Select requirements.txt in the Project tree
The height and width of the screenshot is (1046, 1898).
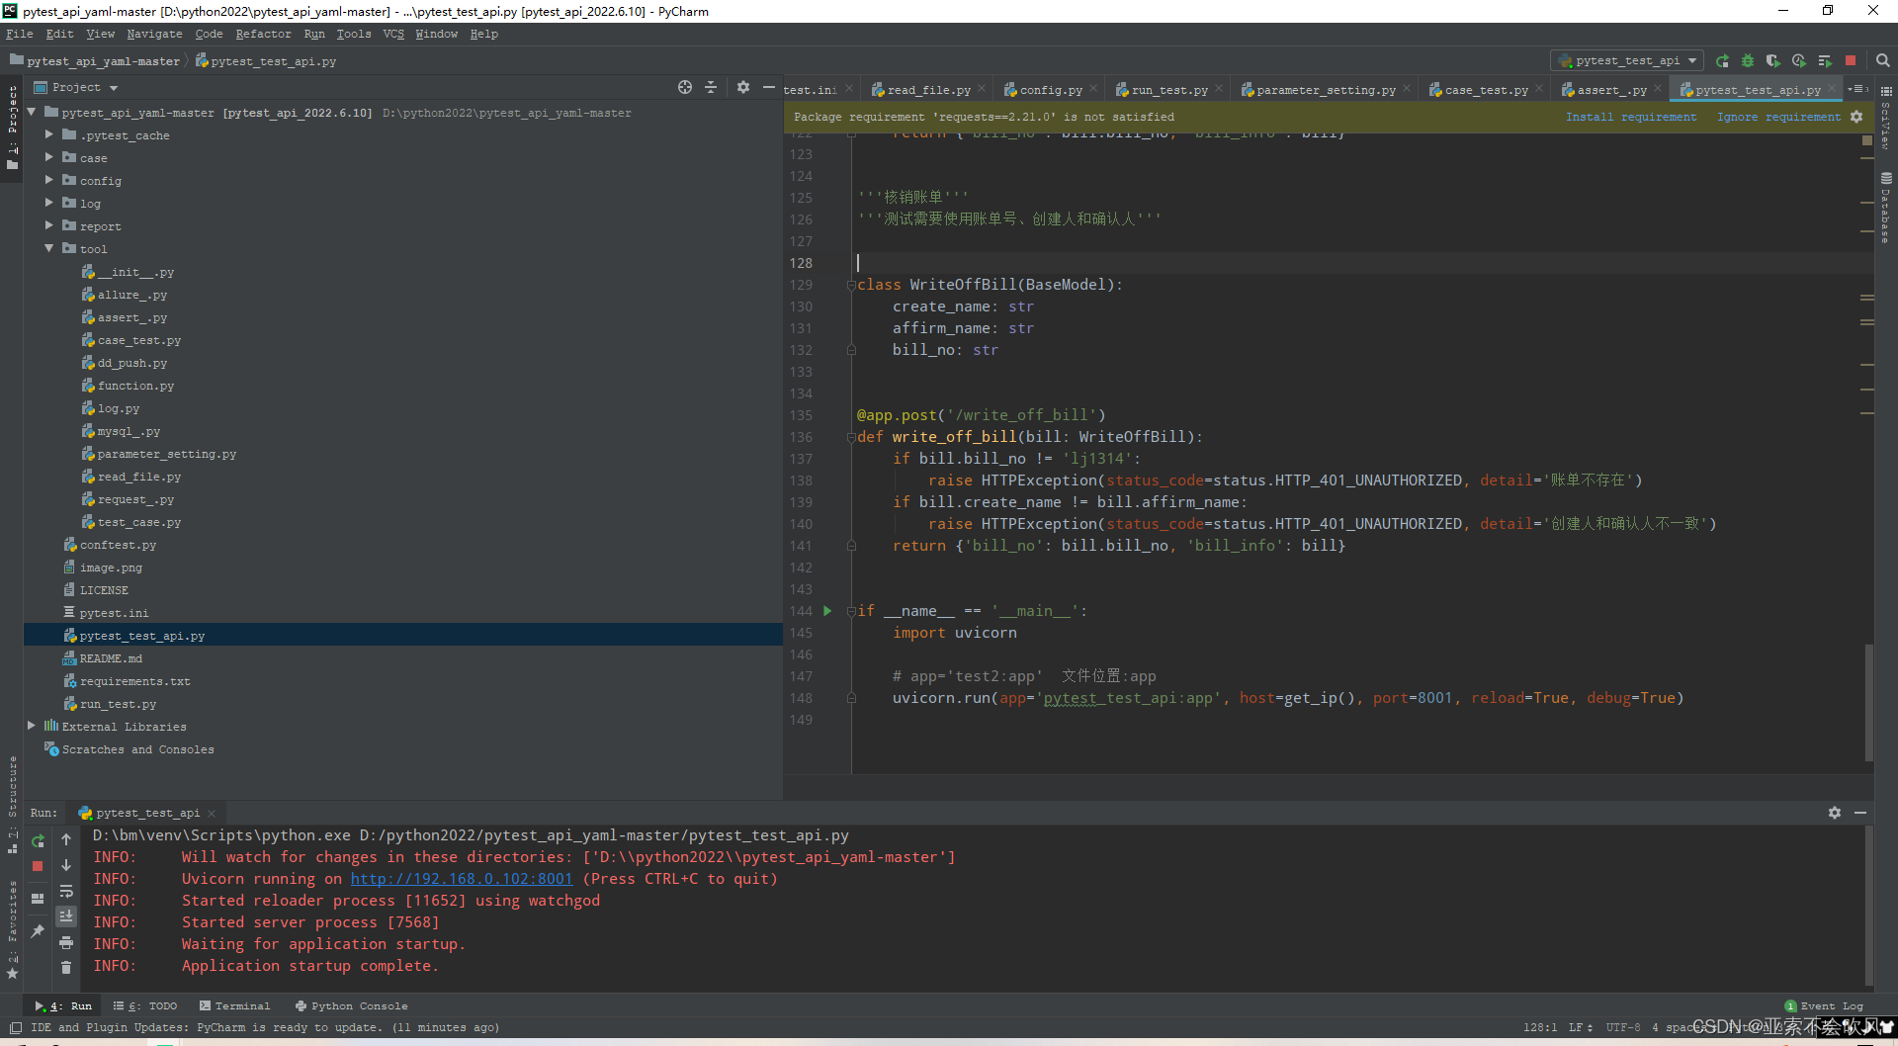[x=134, y=681]
